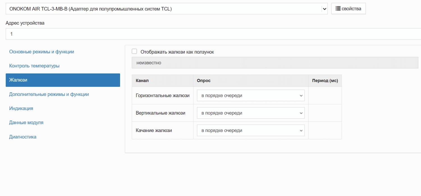Show the Данные модуля section
The image size is (421, 196).
[26, 123]
